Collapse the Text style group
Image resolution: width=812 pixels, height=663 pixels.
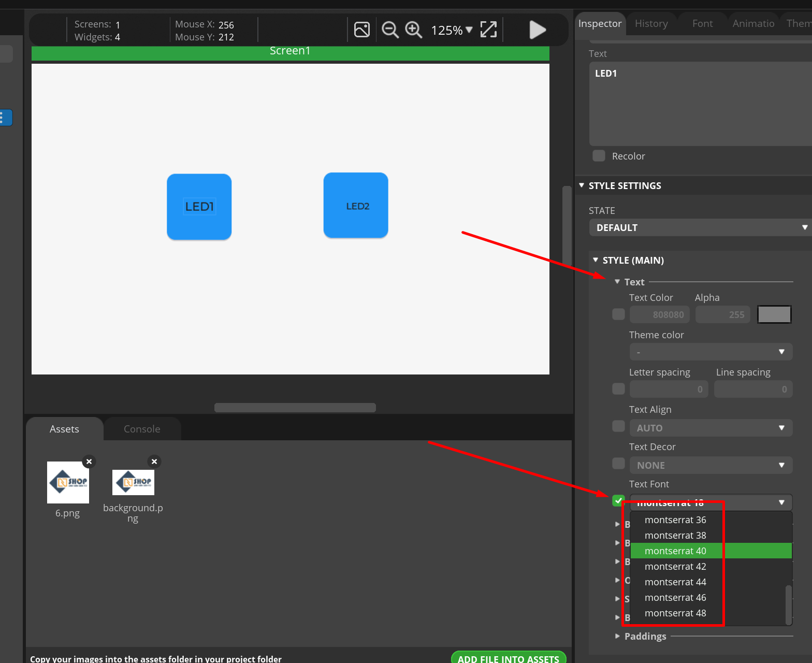(617, 282)
